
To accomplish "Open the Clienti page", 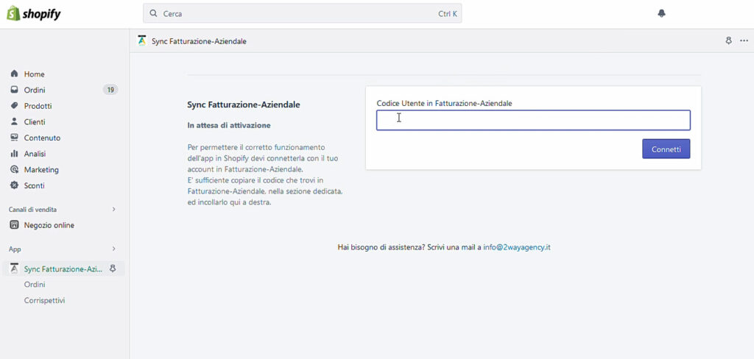I will pos(34,122).
